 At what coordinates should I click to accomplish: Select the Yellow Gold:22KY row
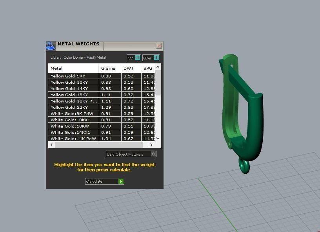coord(102,107)
